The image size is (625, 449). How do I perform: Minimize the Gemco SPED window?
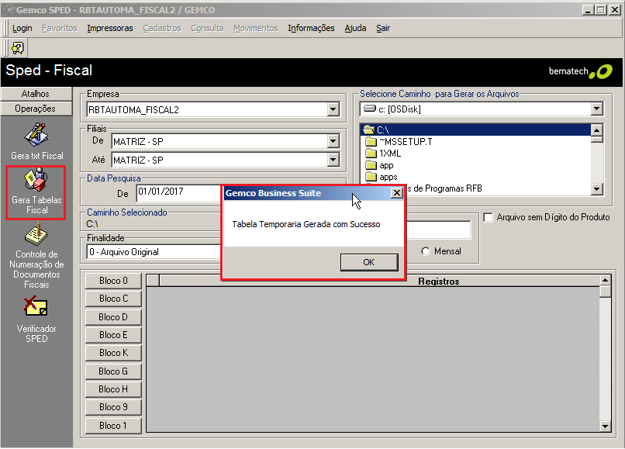click(588, 10)
